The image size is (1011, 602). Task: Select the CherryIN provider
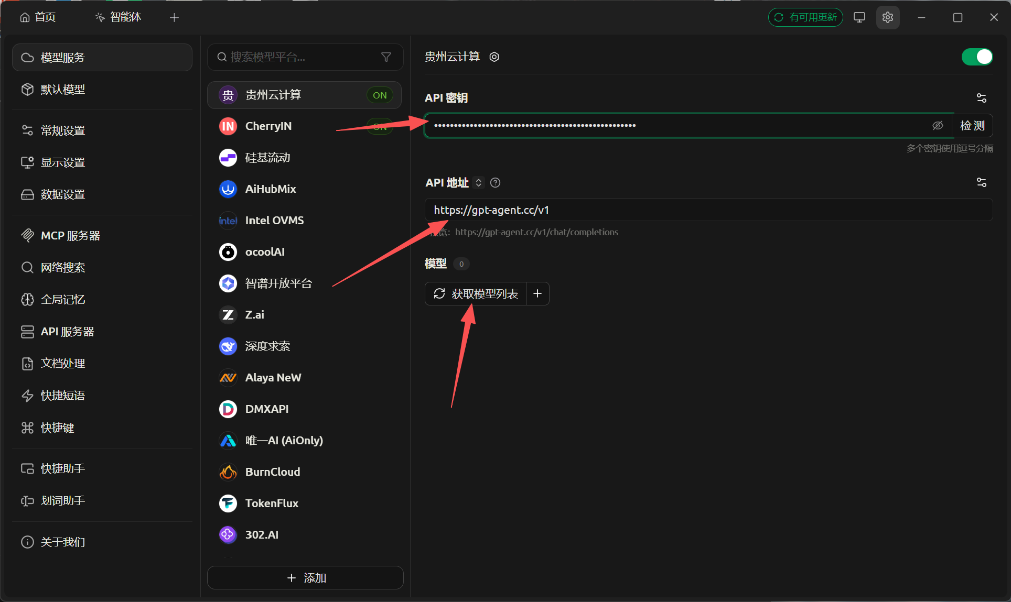pos(305,126)
